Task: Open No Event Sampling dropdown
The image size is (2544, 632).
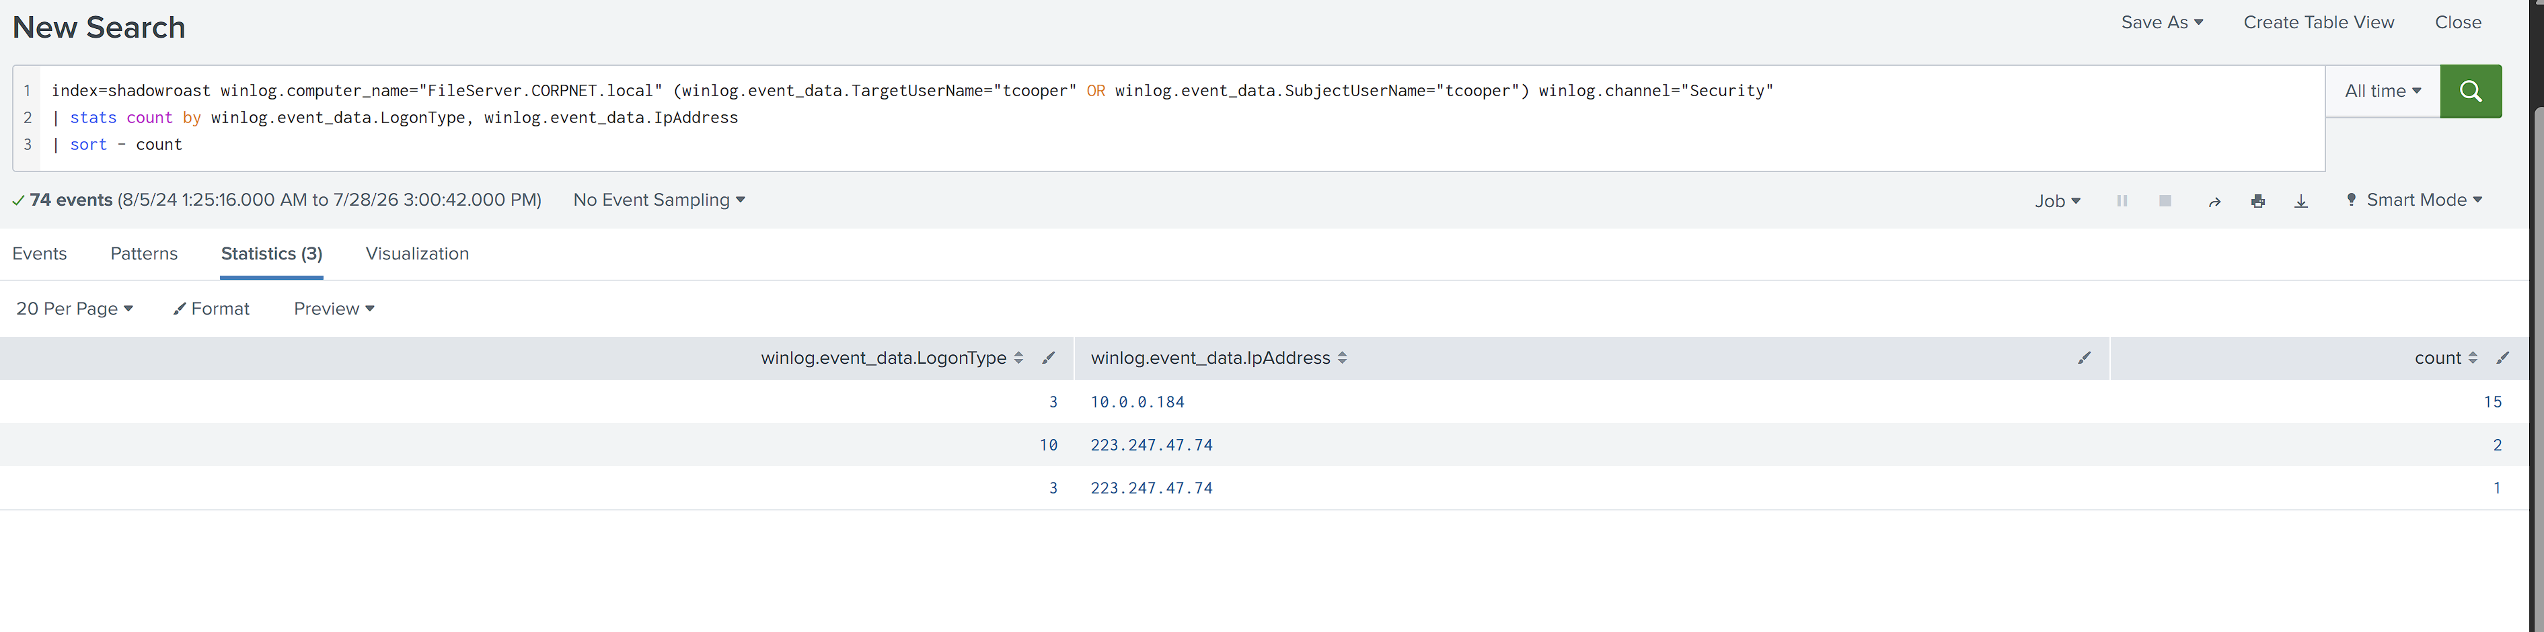Action: tap(659, 200)
